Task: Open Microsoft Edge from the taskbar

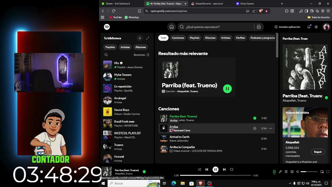Action: point(174,183)
